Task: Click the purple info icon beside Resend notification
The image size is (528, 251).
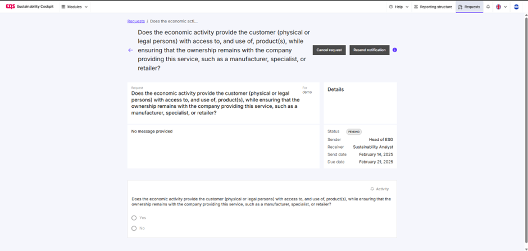Action: point(395,50)
